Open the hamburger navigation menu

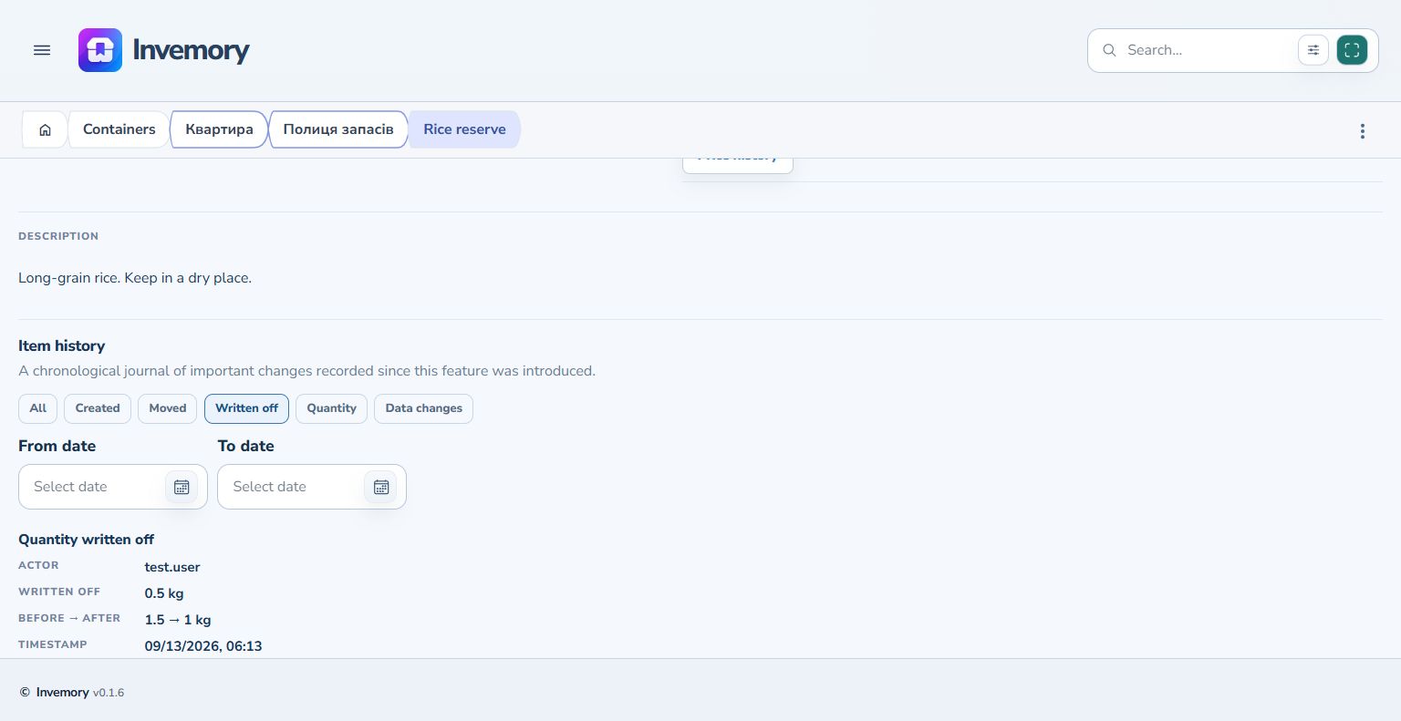pyautogui.click(x=42, y=50)
